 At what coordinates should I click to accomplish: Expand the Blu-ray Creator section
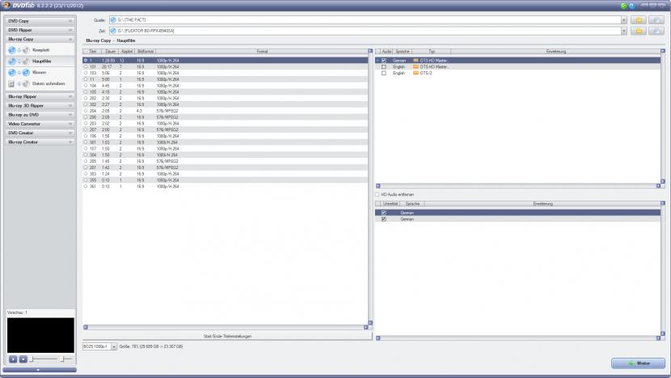pyautogui.click(x=40, y=142)
